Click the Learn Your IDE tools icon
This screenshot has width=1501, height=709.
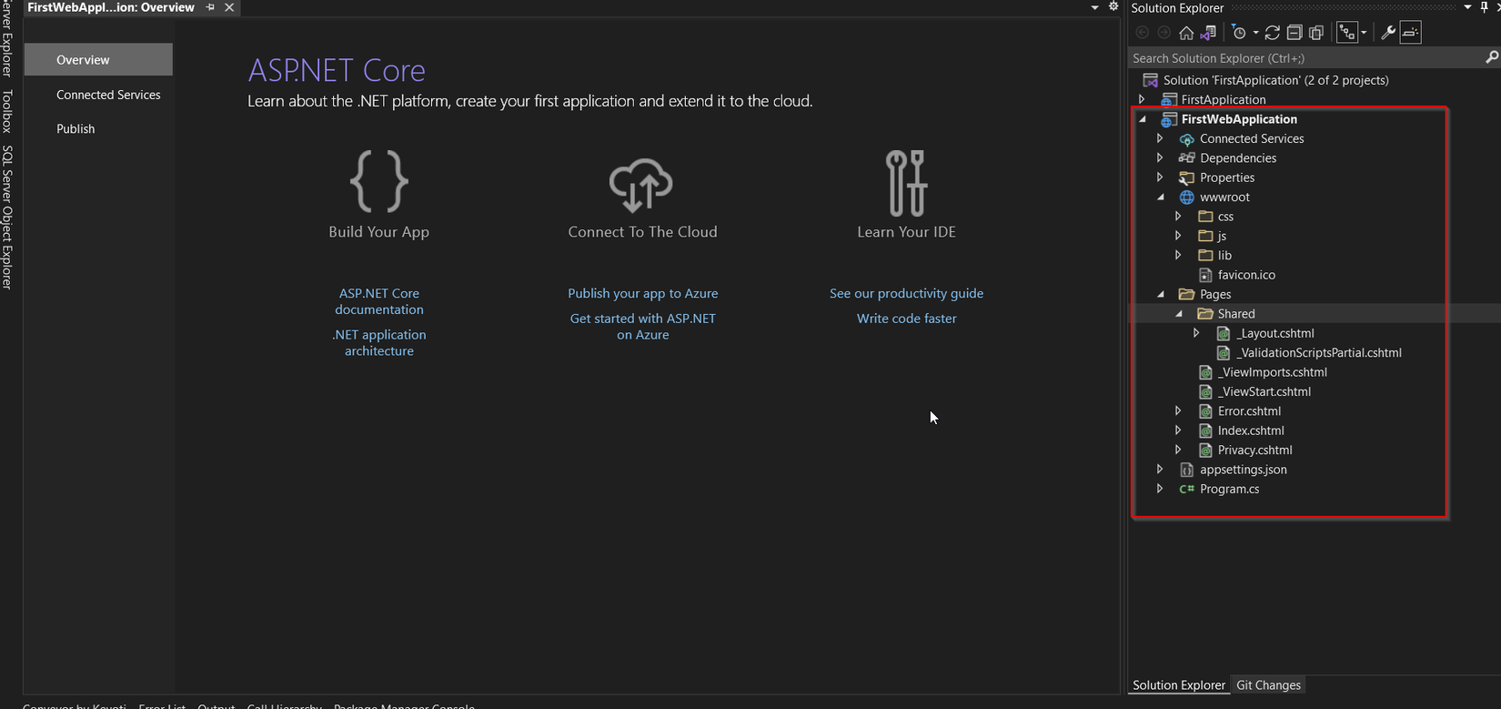tap(906, 182)
